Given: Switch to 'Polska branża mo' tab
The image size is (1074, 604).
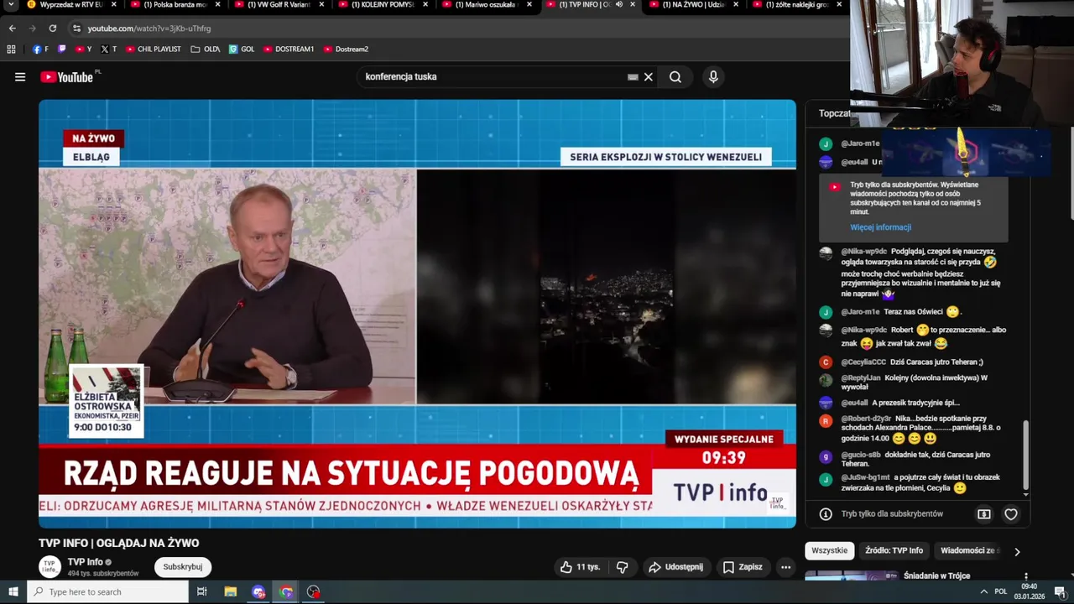Looking at the screenshot, I should 174,5.
